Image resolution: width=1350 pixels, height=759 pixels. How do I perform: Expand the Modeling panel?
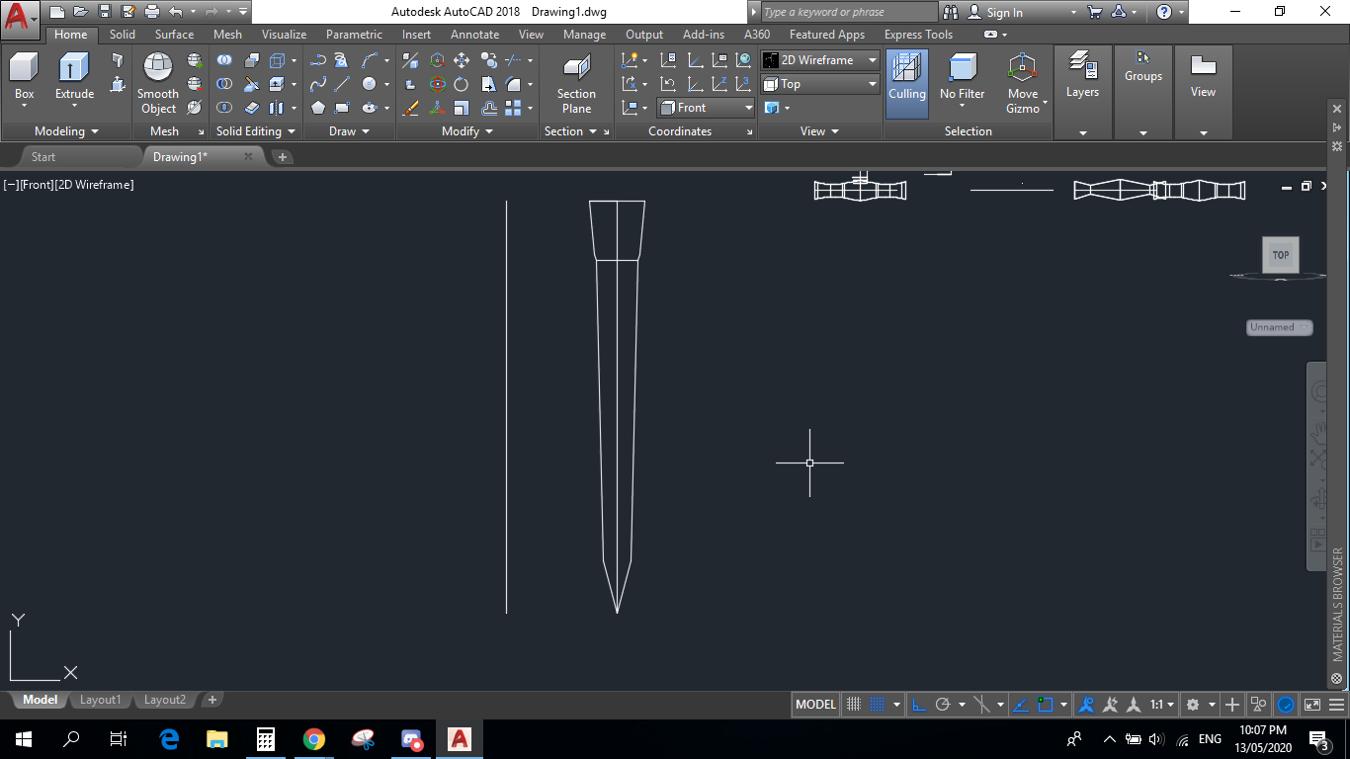click(66, 131)
